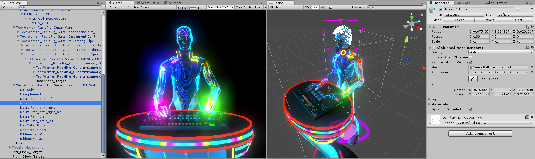Click the Edit Bounds icon button
Viewport: 535px width, 159px height.
[473, 79]
